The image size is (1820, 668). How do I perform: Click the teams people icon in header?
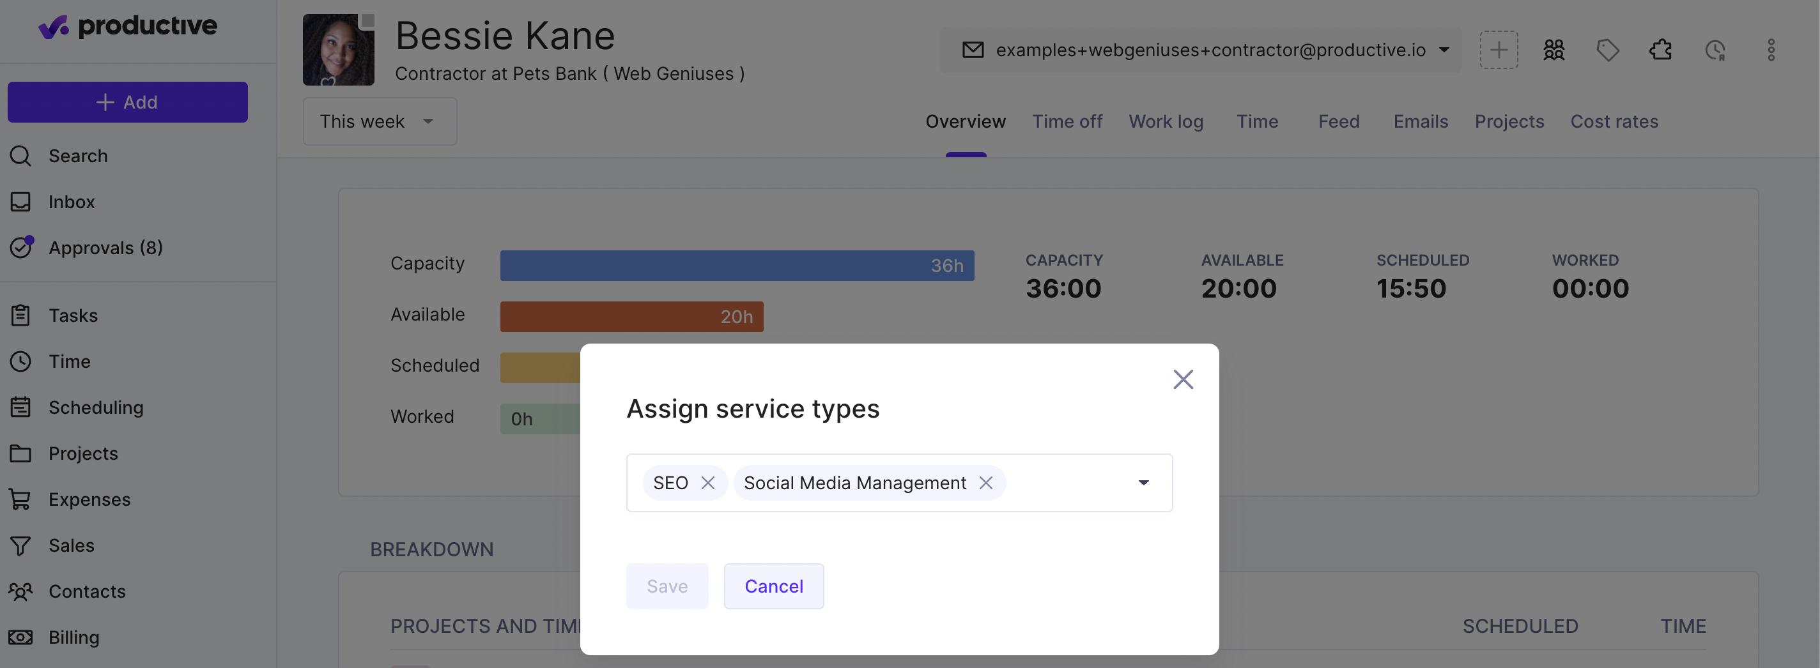[1553, 50]
